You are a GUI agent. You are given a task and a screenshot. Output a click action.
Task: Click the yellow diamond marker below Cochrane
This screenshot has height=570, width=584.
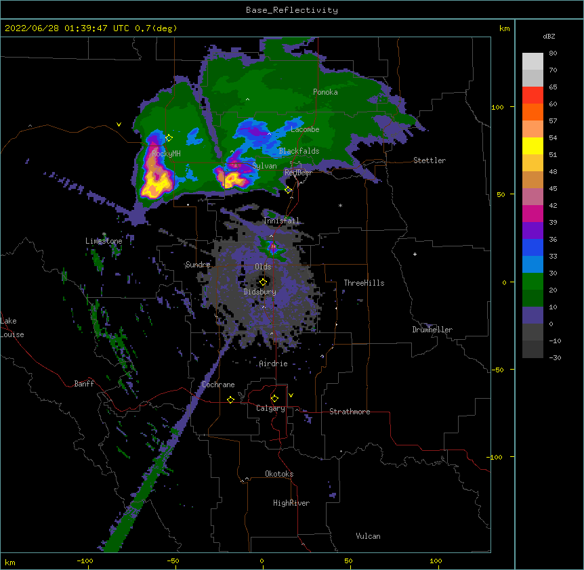tap(230, 399)
